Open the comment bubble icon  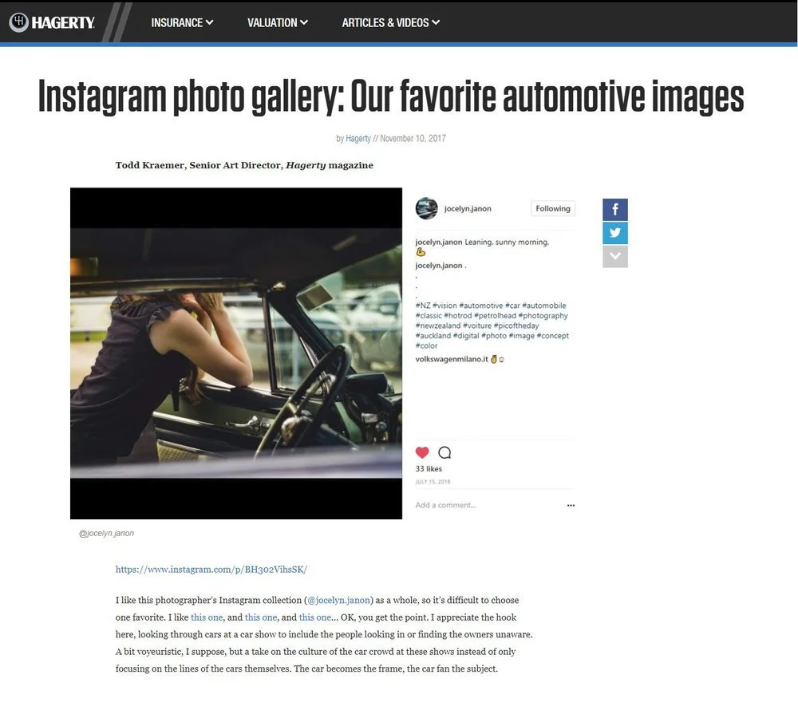(444, 452)
